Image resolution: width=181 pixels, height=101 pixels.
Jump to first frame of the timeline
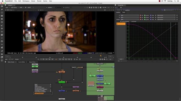(x=44, y=59)
